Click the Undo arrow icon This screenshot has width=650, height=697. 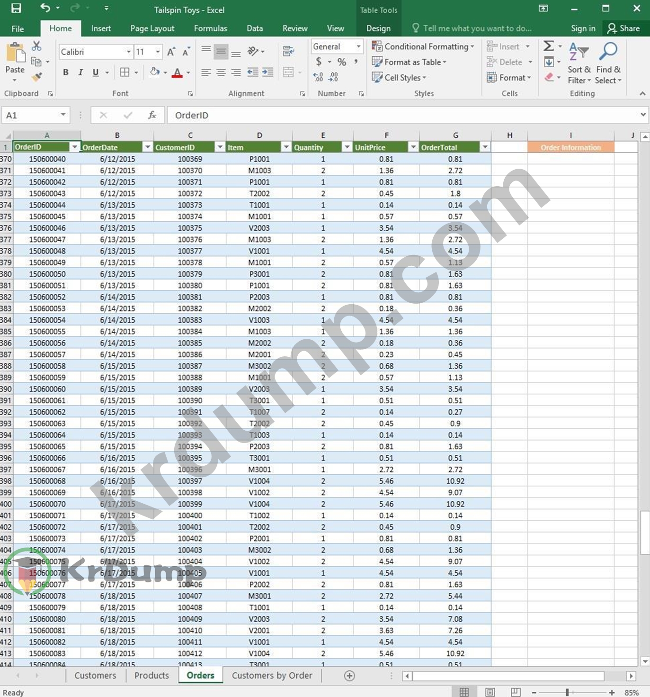[x=45, y=8]
